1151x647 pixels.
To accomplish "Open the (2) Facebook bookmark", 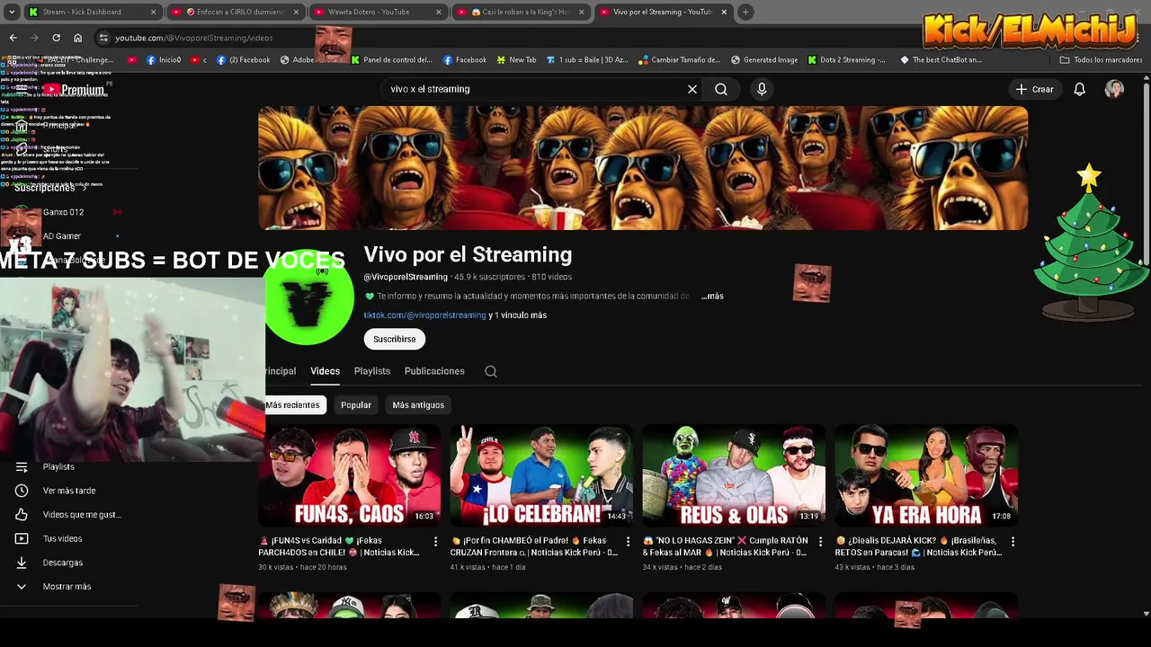I will point(242,59).
